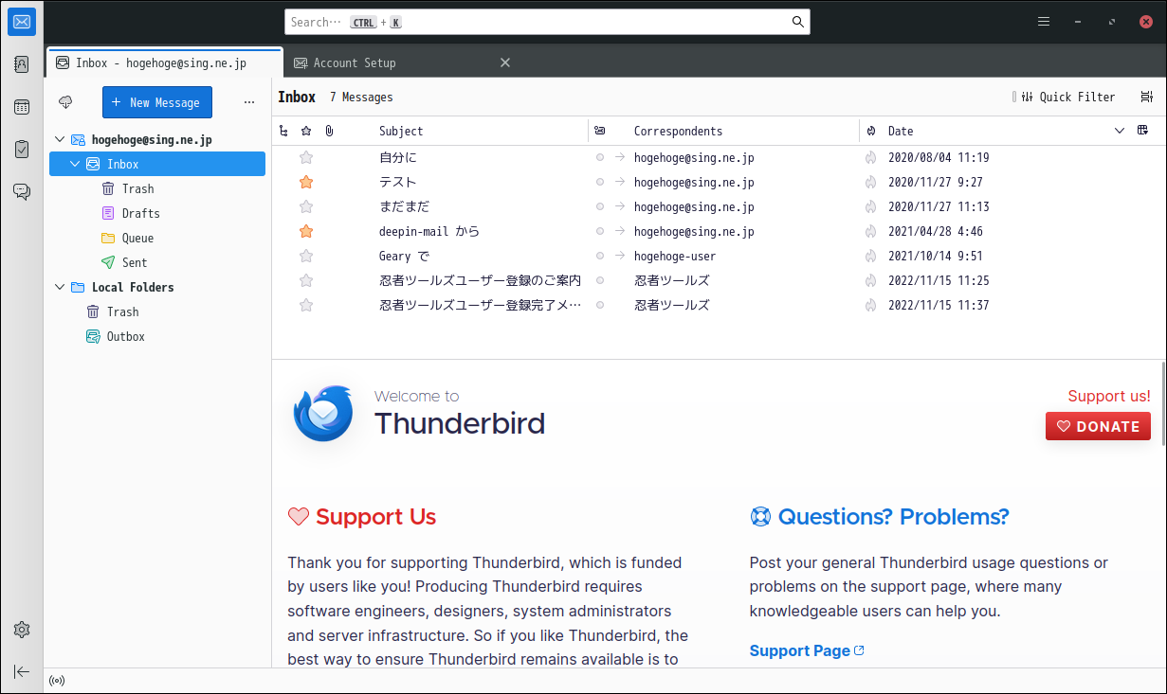This screenshot has height=694, width=1167.
Task: Select the Drafts folder
Action: click(x=140, y=213)
